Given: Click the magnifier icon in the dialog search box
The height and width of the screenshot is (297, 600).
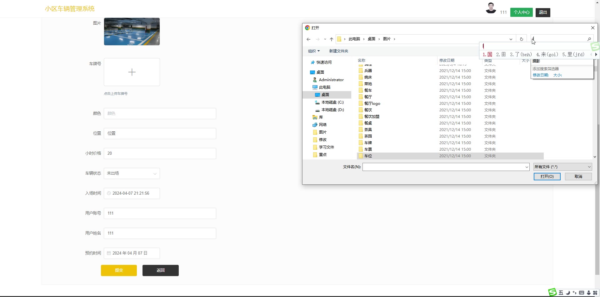Looking at the screenshot, I should pos(589,39).
